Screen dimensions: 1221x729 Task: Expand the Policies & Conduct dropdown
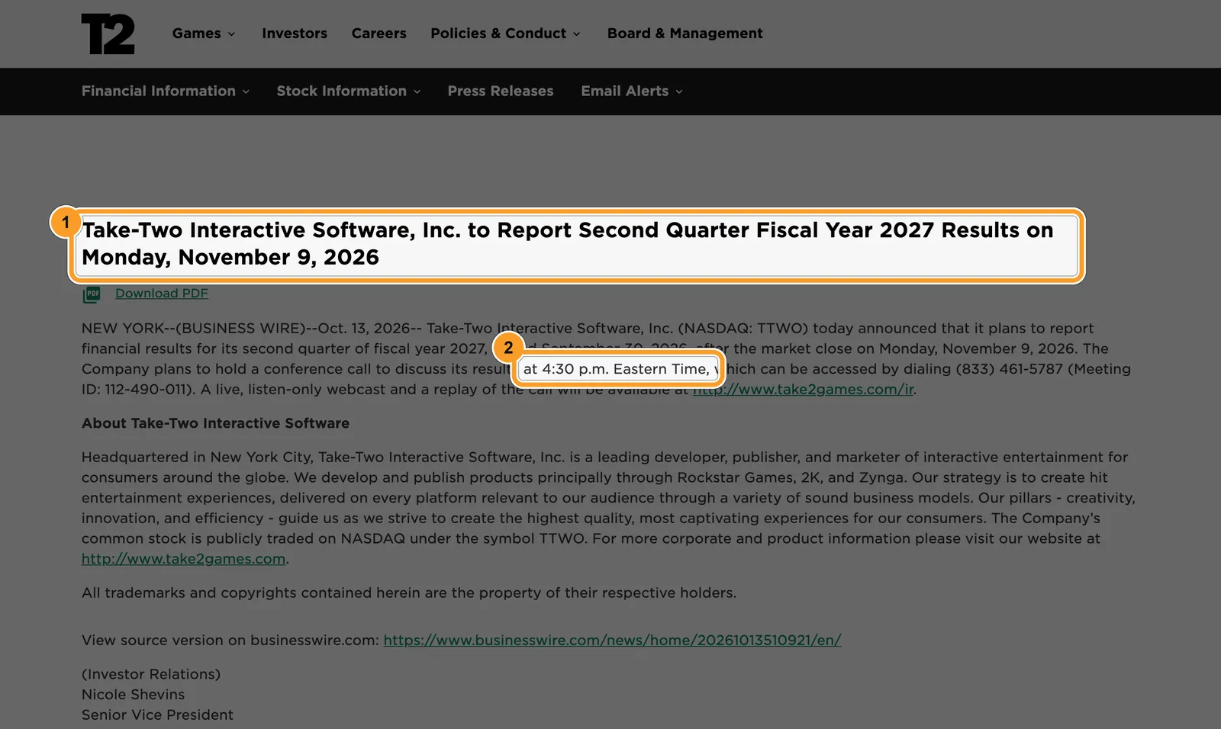pos(505,34)
